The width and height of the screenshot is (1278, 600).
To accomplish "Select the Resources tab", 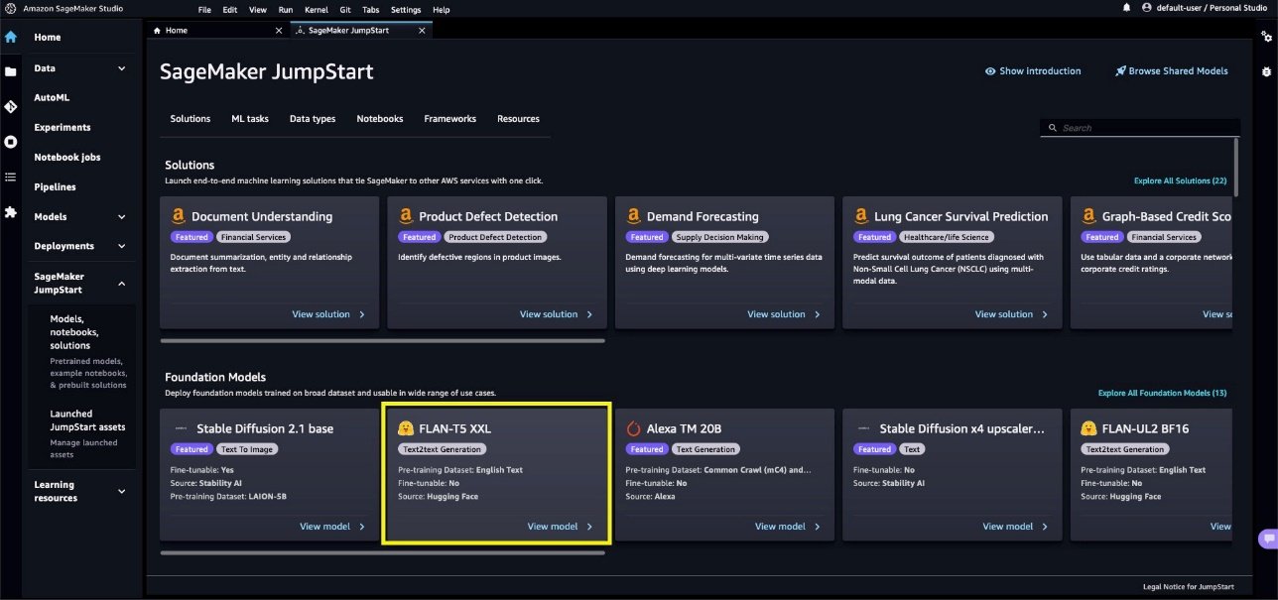I will coord(518,119).
